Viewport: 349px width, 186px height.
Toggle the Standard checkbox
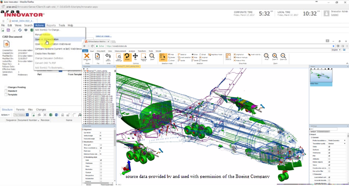(6, 91)
